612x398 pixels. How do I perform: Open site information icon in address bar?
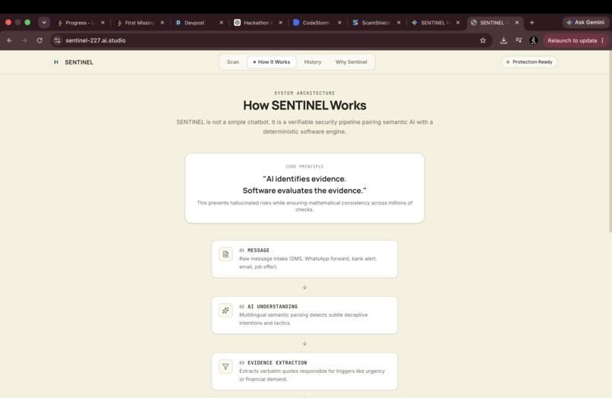click(58, 40)
